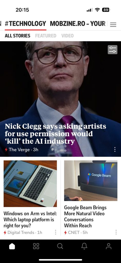Tap the feed filter sliders icon
This screenshot has width=121, height=263.
click(113, 50)
